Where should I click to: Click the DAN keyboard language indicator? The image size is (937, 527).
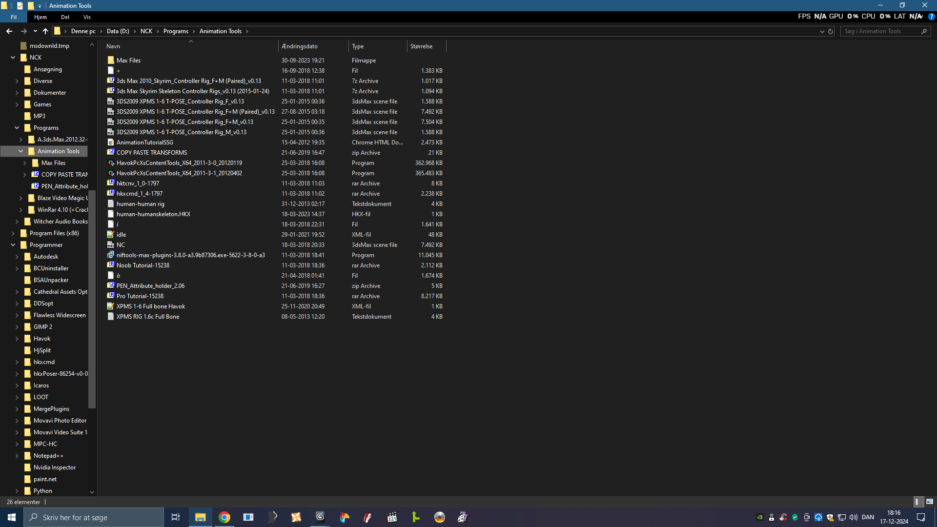[868, 517]
